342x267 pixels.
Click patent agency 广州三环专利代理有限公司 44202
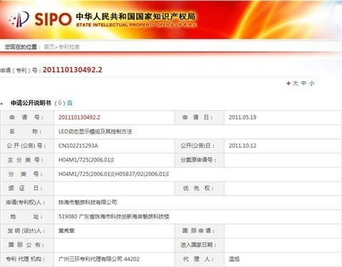click(99, 259)
